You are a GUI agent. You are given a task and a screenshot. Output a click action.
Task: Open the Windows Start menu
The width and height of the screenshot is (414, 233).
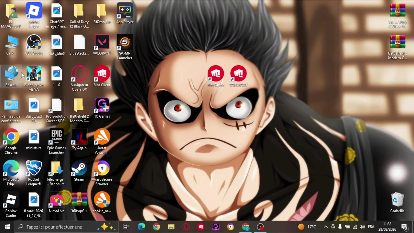coord(7,227)
